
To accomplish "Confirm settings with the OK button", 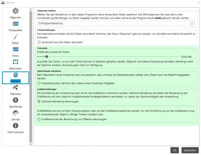I will tap(175, 150).
